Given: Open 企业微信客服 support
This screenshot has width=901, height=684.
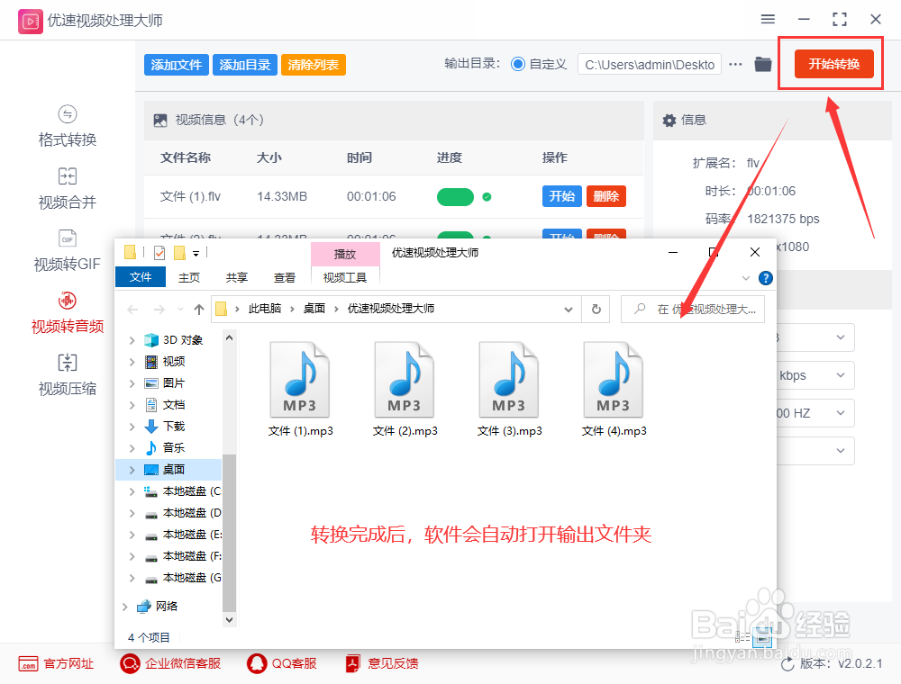Looking at the screenshot, I should pyautogui.click(x=170, y=664).
